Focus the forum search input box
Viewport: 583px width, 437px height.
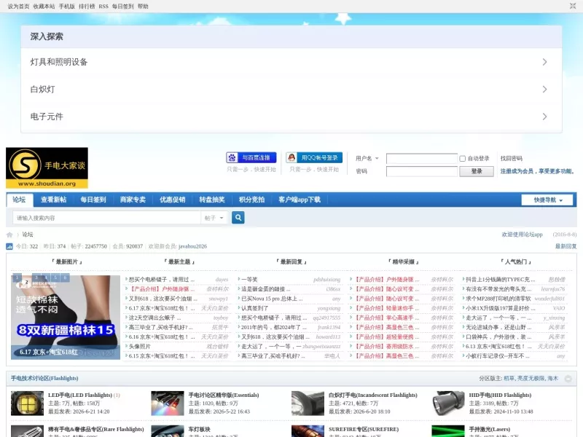106,218
